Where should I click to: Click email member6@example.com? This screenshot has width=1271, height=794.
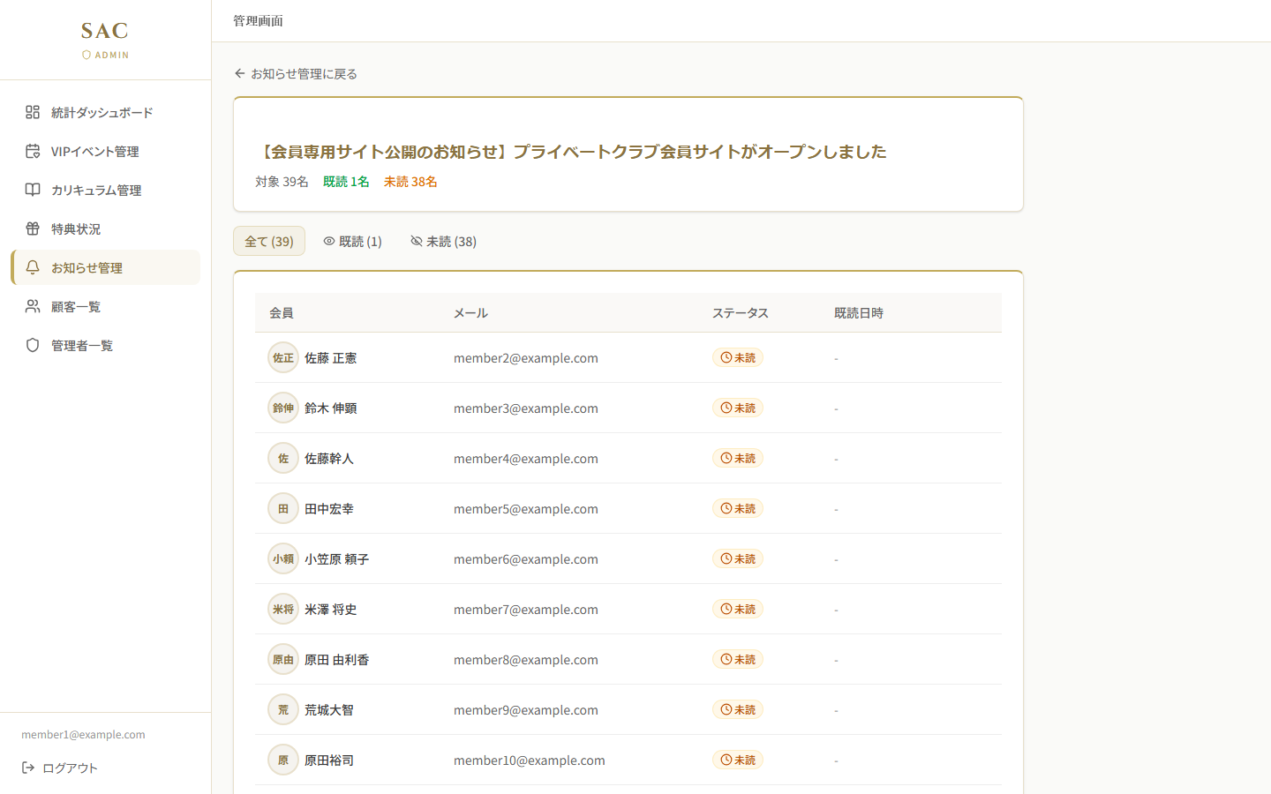[526, 559]
